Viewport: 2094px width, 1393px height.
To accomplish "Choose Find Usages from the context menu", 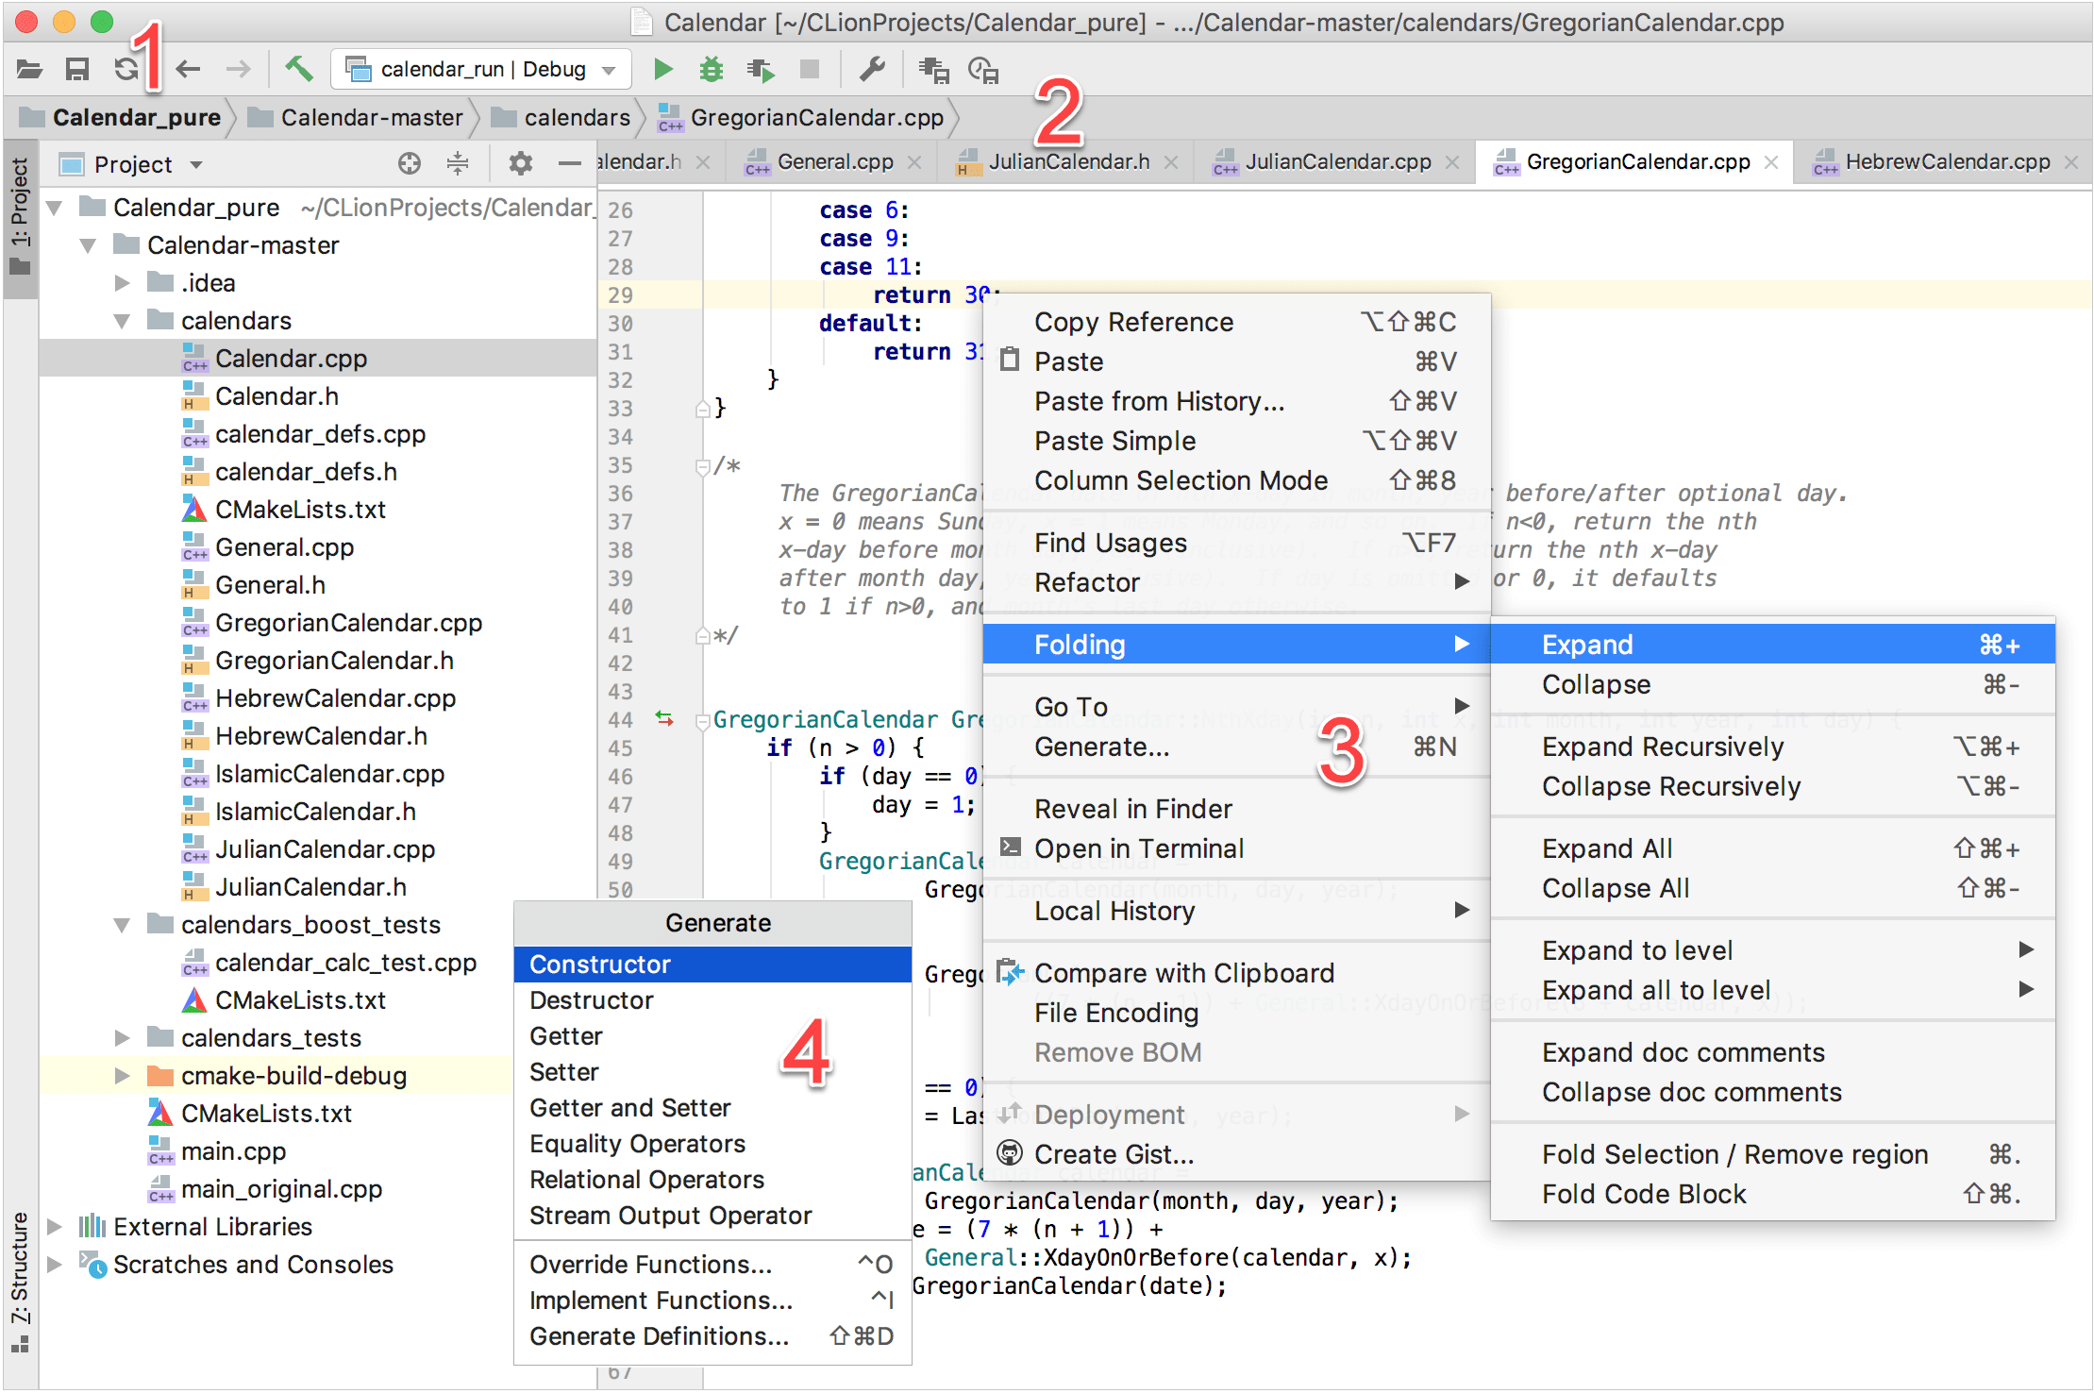I will point(1110,542).
